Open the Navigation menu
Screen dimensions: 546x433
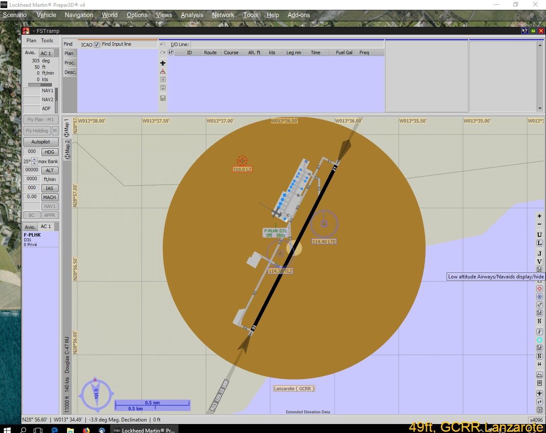pos(79,15)
